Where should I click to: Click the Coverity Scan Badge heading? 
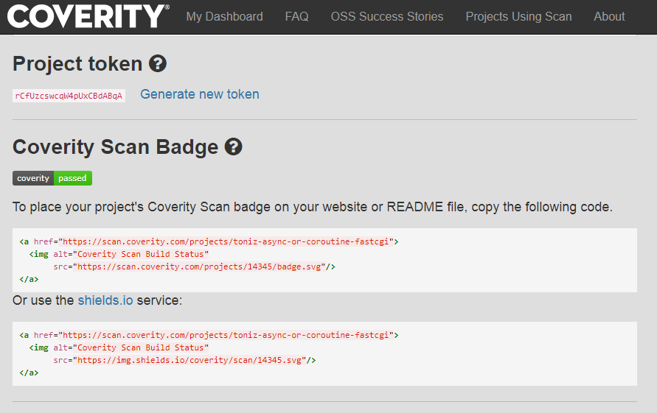[x=115, y=147]
